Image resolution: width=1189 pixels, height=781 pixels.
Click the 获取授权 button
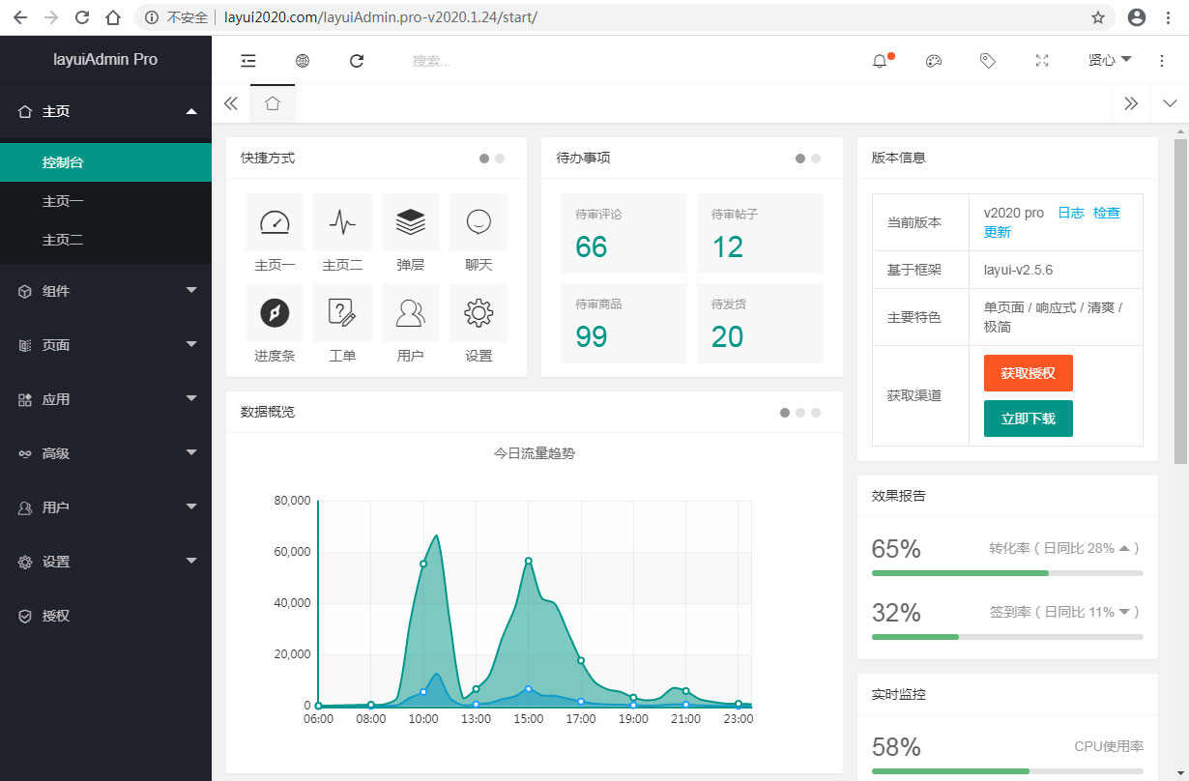coord(1028,373)
